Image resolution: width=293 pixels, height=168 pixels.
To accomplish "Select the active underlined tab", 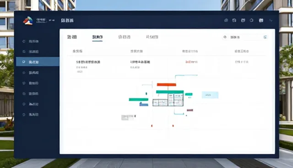I will pyautogui.click(x=98, y=37).
